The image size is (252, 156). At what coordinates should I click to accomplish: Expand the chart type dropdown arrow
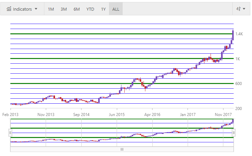[x=244, y=9]
